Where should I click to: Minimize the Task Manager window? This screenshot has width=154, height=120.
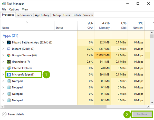[128, 4]
